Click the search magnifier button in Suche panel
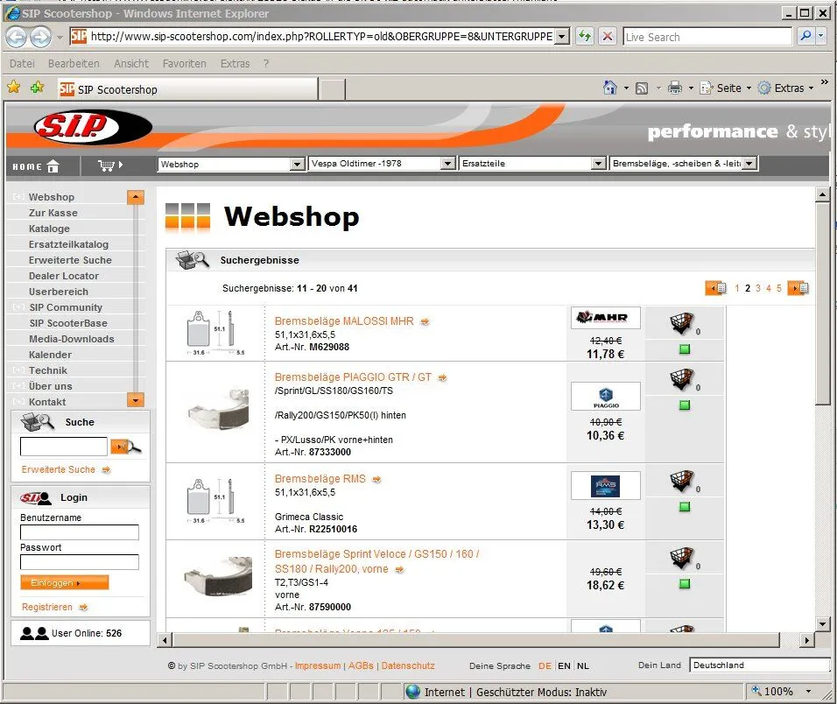Image resolution: width=837 pixels, height=704 pixels. (125, 447)
